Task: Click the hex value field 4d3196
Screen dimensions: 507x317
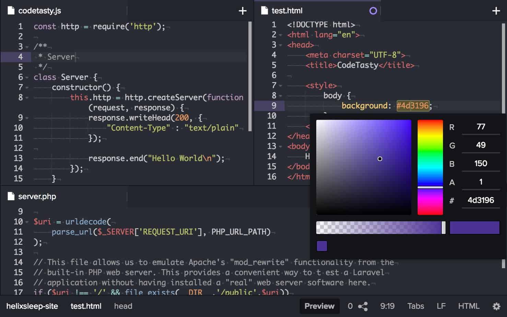Action: tap(481, 200)
